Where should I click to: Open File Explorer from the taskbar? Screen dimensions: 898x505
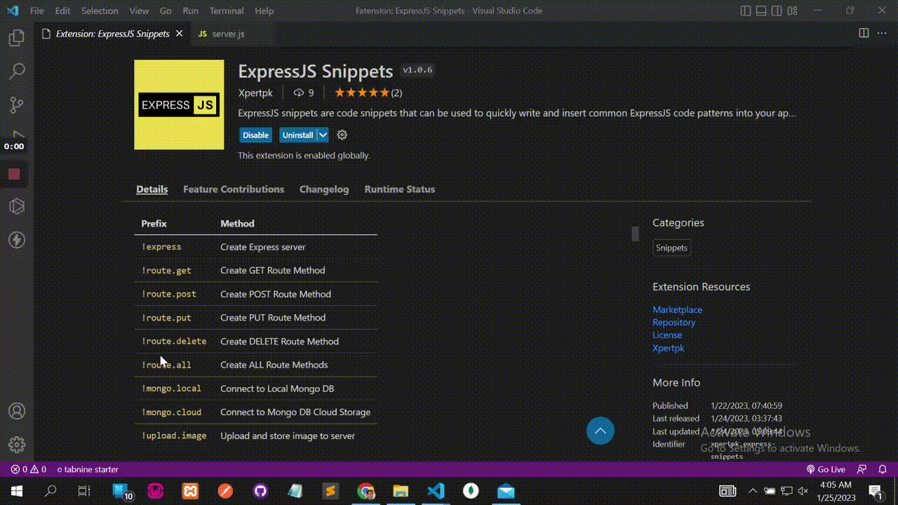pyautogui.click(x=401, y=491)
